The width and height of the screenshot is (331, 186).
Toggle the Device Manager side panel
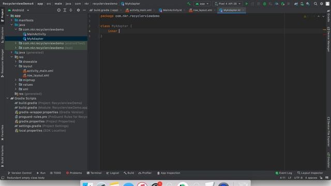pyautogui.click(x=328, y=39)
